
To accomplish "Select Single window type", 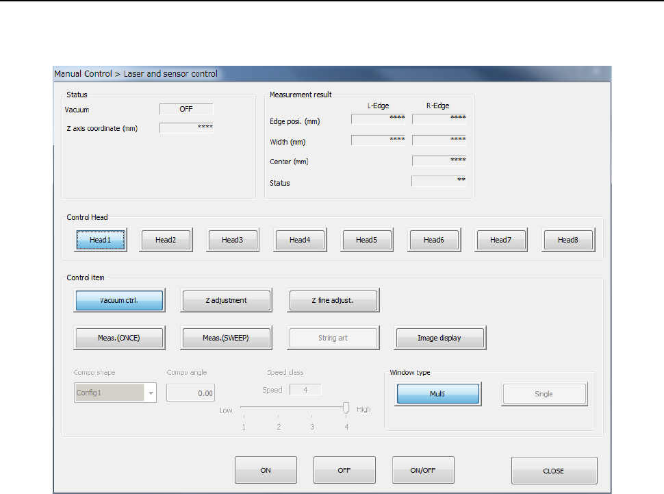I will pos(544,394).
